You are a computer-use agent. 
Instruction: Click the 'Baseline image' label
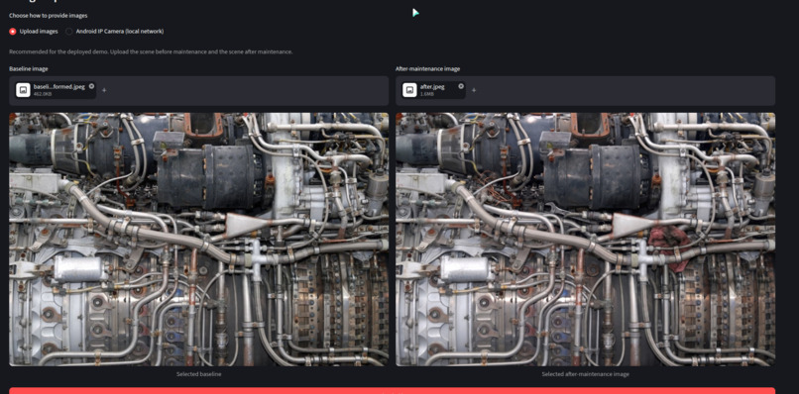(x=29, y=68)
